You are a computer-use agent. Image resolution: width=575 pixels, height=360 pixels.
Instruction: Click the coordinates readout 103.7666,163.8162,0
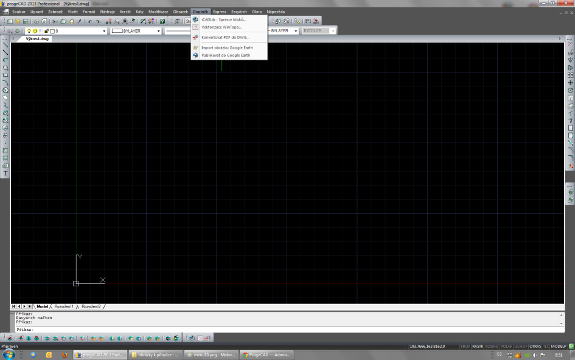(427, 347)
